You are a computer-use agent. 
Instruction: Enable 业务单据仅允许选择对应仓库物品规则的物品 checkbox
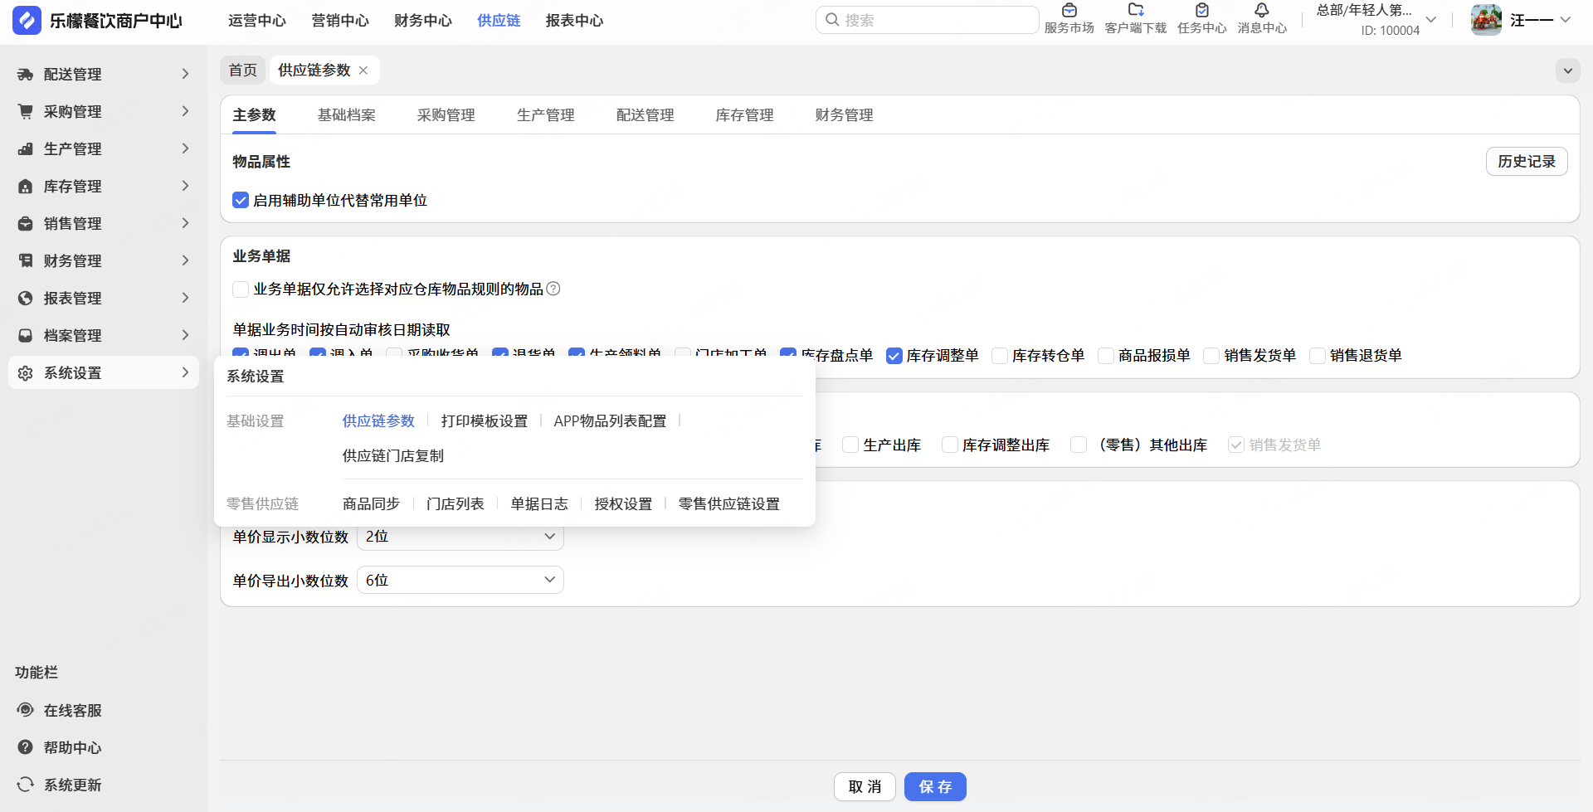241,289
